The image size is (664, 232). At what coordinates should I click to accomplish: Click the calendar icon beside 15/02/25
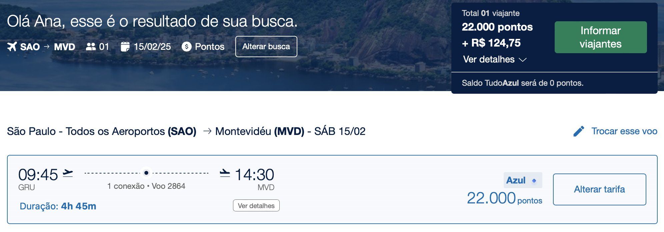tap(125, 47)
